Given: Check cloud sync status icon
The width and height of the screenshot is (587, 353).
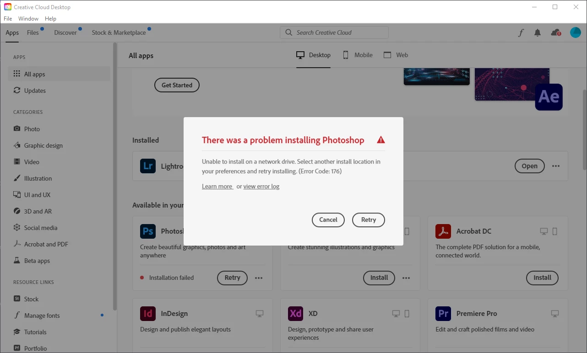Looking at the screenshot, I should (x=556, y=32).
